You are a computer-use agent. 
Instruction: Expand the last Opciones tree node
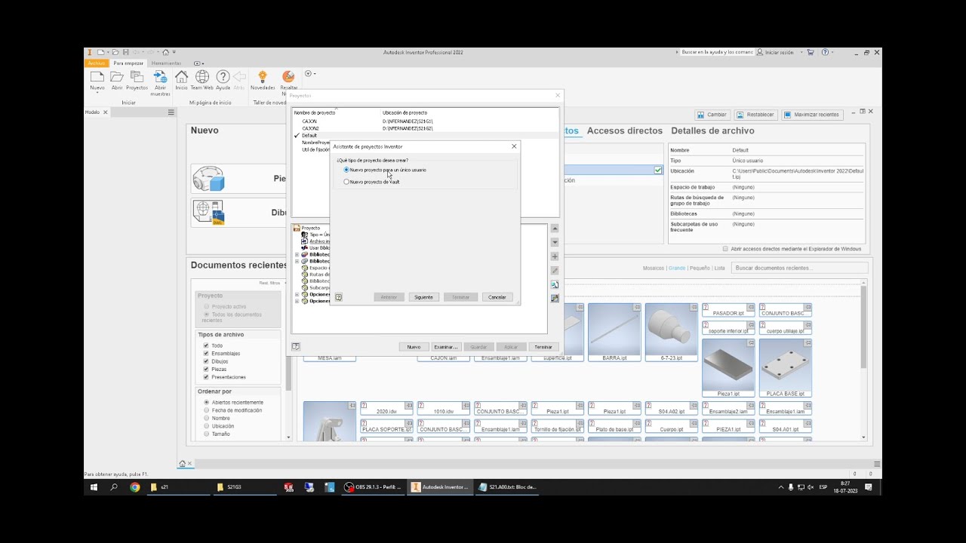297,301
